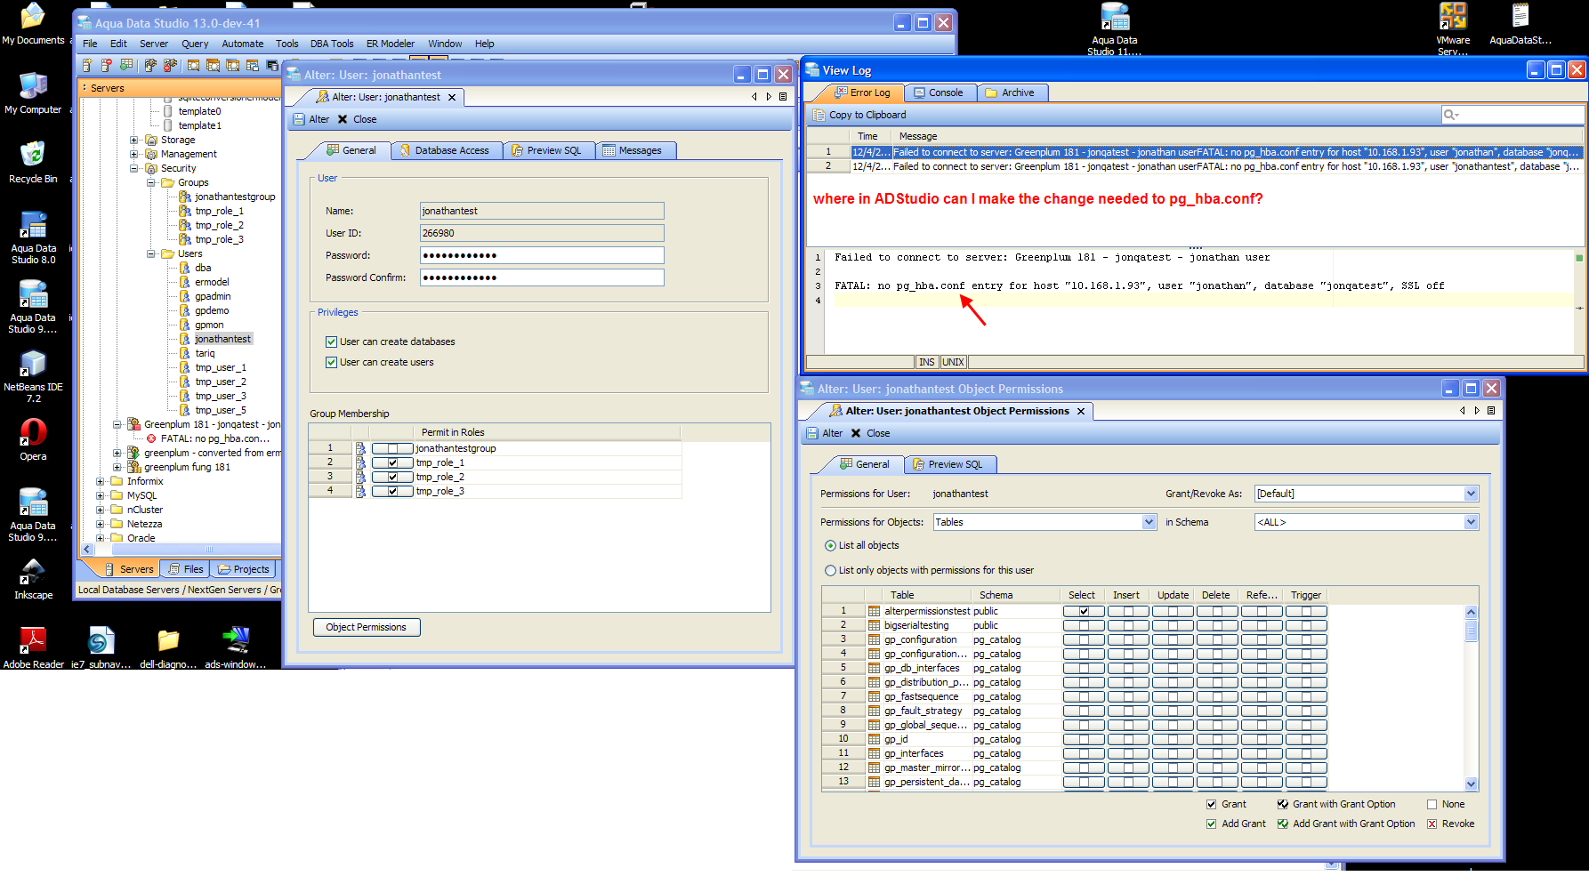
Task: Open the ER Modeler menu
Action: pyautogui.click(x=391, y=44)
